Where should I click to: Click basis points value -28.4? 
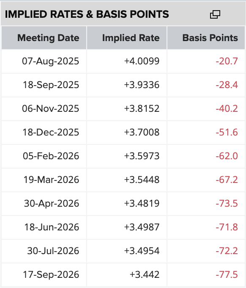[227, 85]
